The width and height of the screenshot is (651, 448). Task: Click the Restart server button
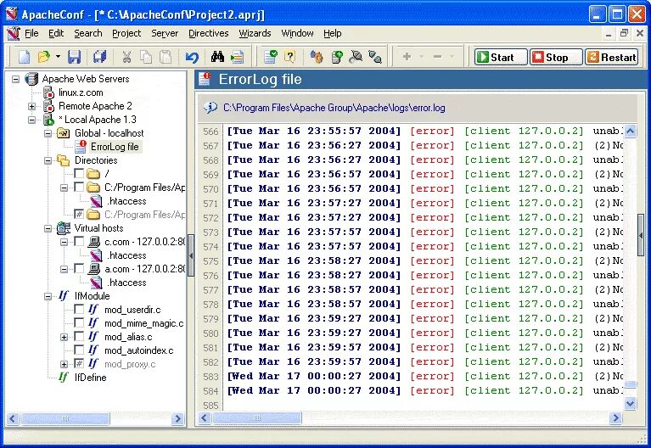(611, 57)
